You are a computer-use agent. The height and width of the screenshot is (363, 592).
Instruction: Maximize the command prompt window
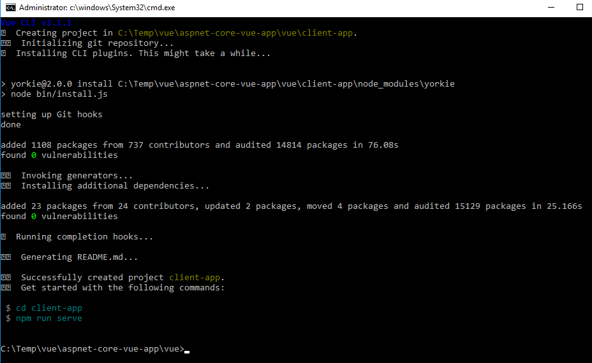coord(580,8)
